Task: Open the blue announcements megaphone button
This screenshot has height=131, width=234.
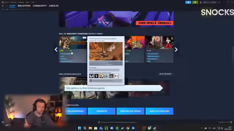Action: (x=188, y=2)
